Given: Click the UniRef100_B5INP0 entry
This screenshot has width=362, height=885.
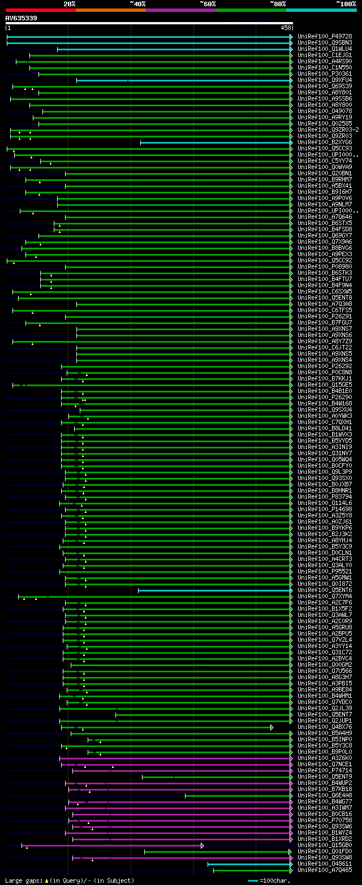Looking at the screenshot, I should pyautogui.click(x=325, y=739).
